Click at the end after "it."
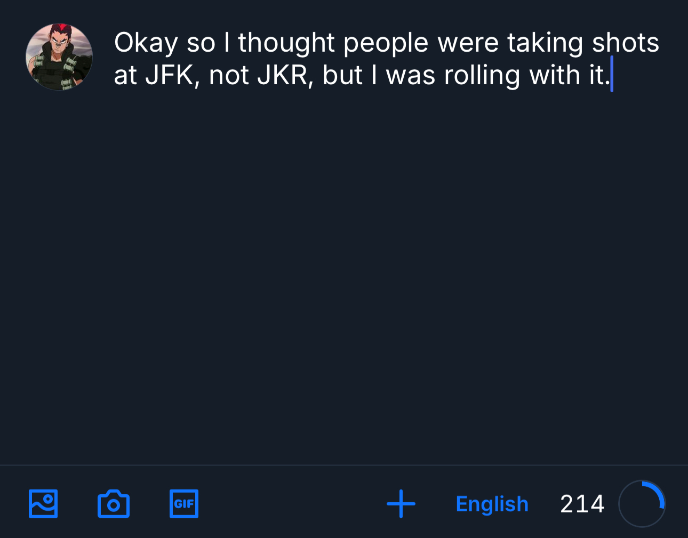The image size is (688, 538). [611, 75]
